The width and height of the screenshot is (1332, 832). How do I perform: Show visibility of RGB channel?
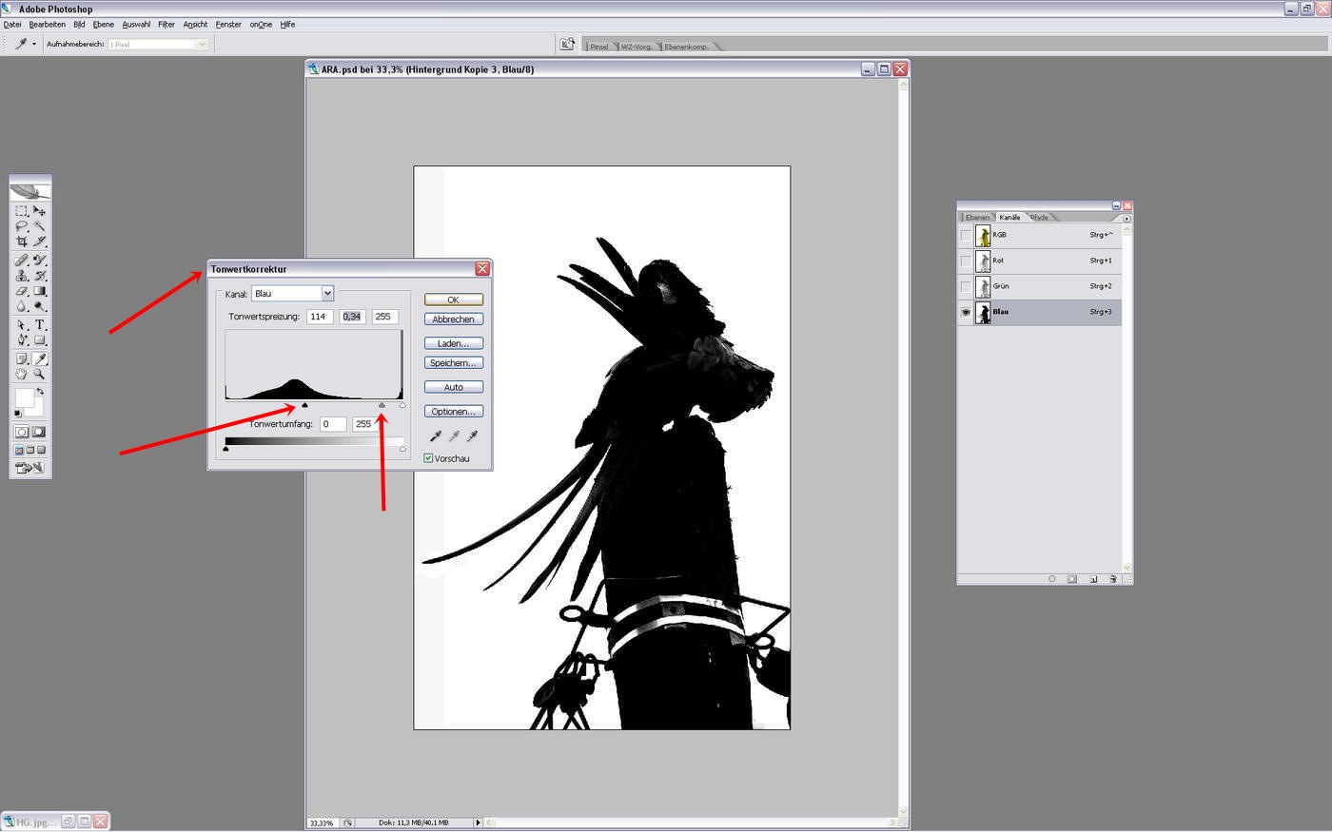tap(966, 235)
